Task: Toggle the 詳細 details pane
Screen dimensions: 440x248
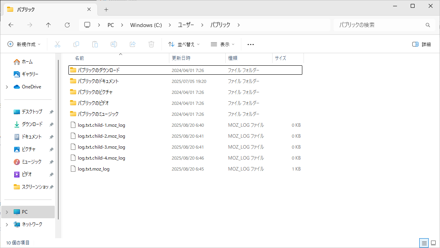Action: tap(422, 44)
